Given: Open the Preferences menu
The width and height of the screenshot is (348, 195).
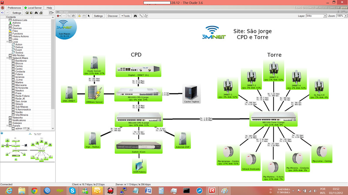Looking at the screenshot, I should (14, 8).
